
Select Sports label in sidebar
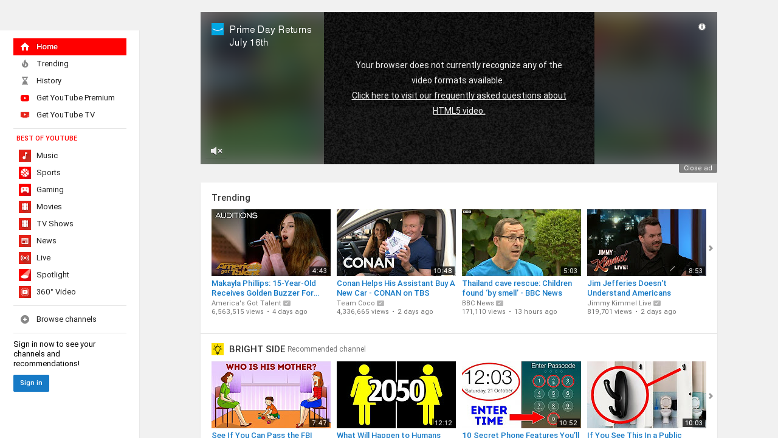[x=49, y=173]
